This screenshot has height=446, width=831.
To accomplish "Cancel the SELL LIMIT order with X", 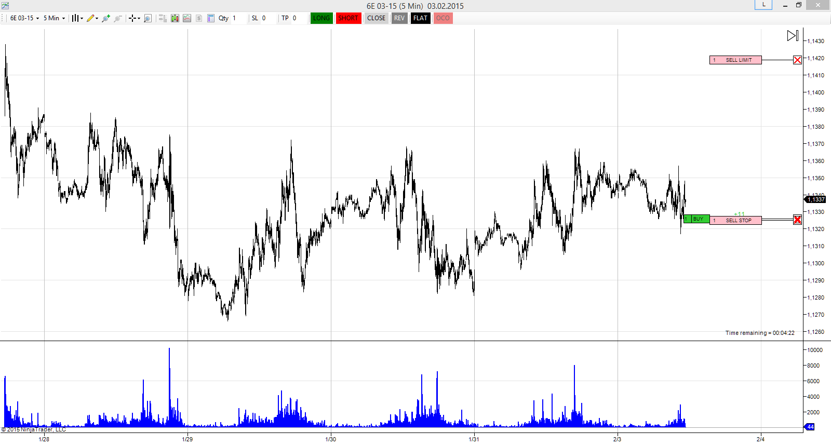I will click(x=797, y=60).
